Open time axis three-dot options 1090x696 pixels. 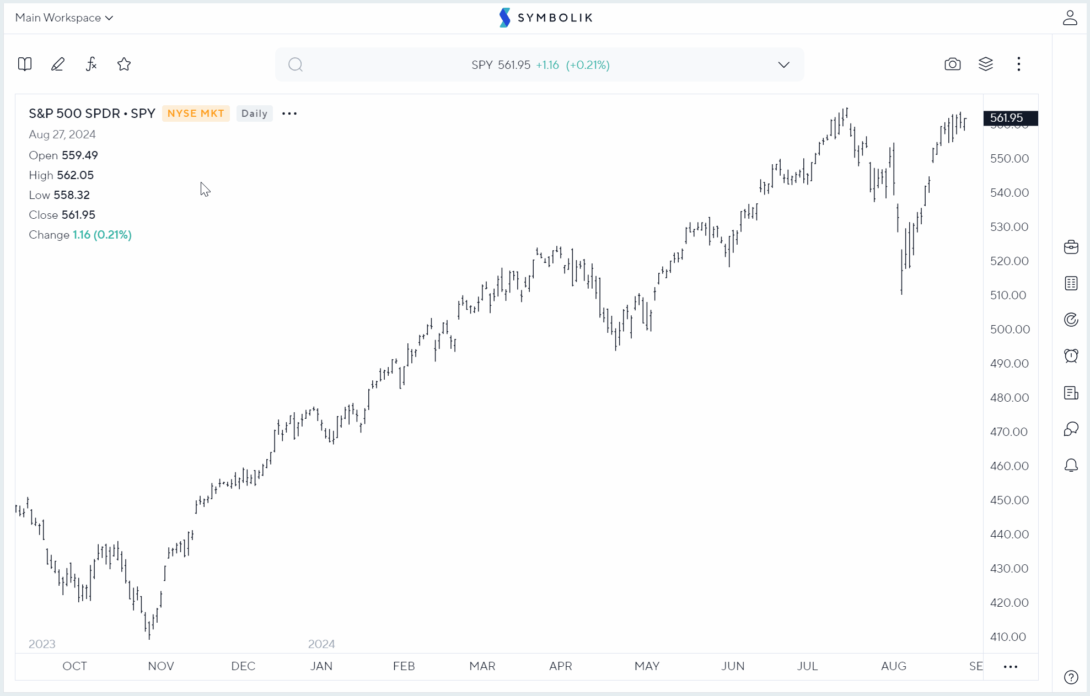pos(1011,667)
